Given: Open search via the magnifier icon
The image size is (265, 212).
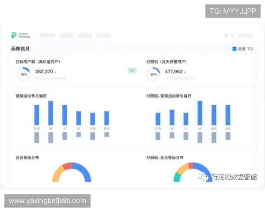Looking at the screenshot, I should pos(226,35).
